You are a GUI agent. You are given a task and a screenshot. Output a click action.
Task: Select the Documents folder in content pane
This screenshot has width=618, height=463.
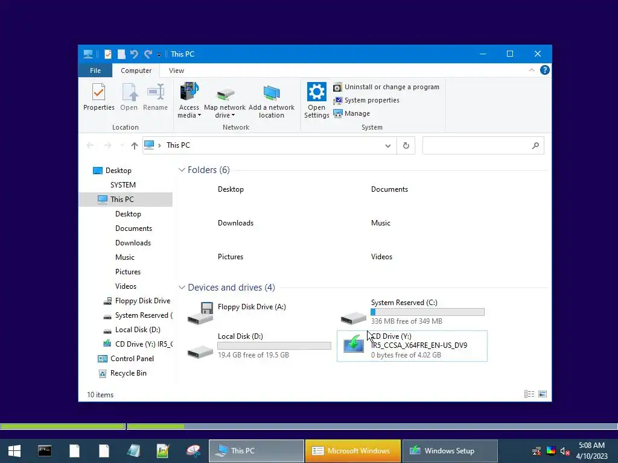389,189
